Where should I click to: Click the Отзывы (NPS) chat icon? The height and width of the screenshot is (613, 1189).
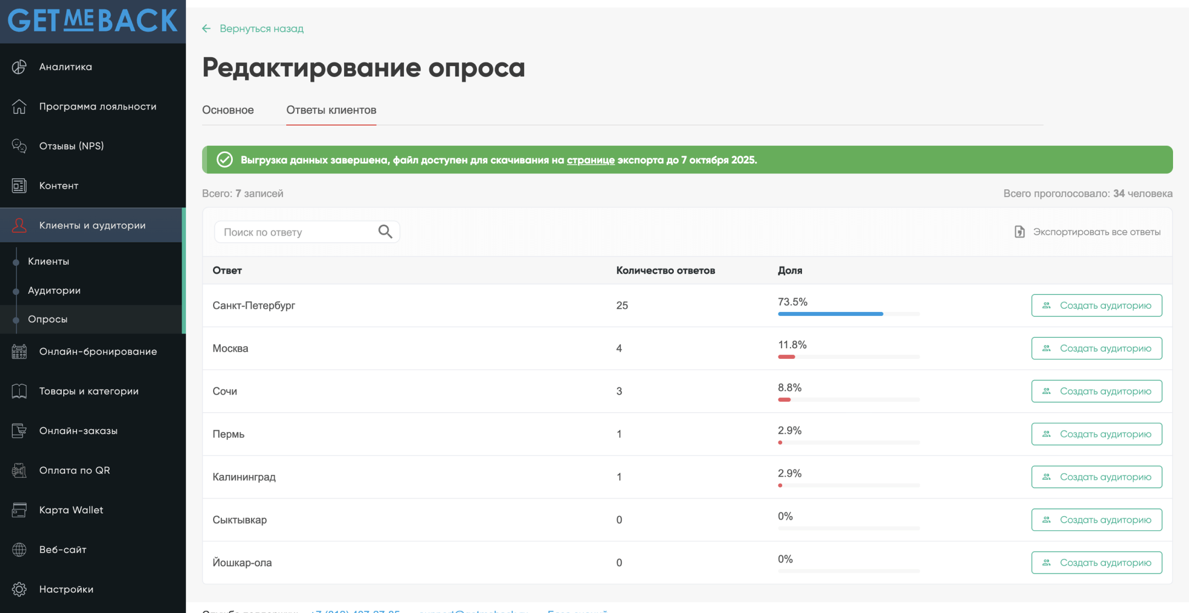tap(19, 146)
